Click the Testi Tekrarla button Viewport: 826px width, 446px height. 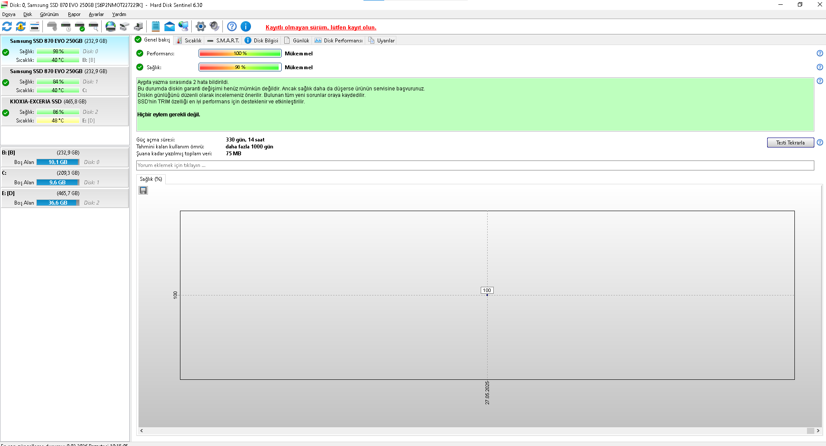pyautogui.click(x=790, y=142)
